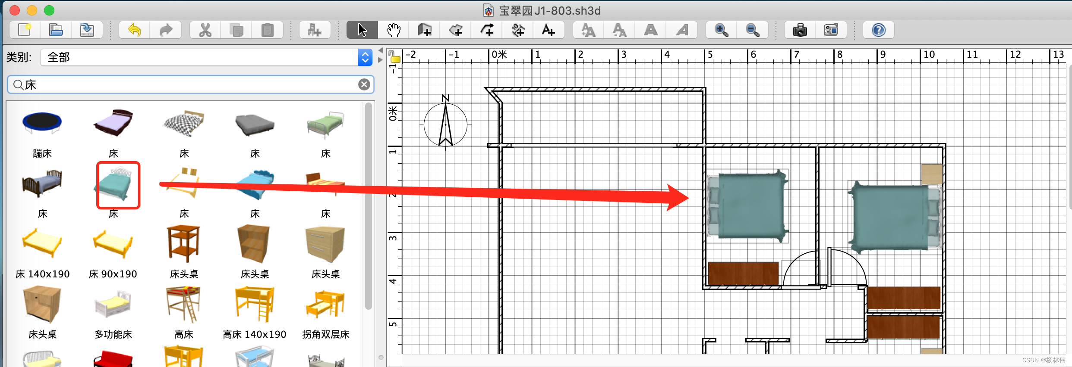Click the furniture catalog scrollbar
Image resolution: width=1072 pixels, height=367 pixels.
369,206
